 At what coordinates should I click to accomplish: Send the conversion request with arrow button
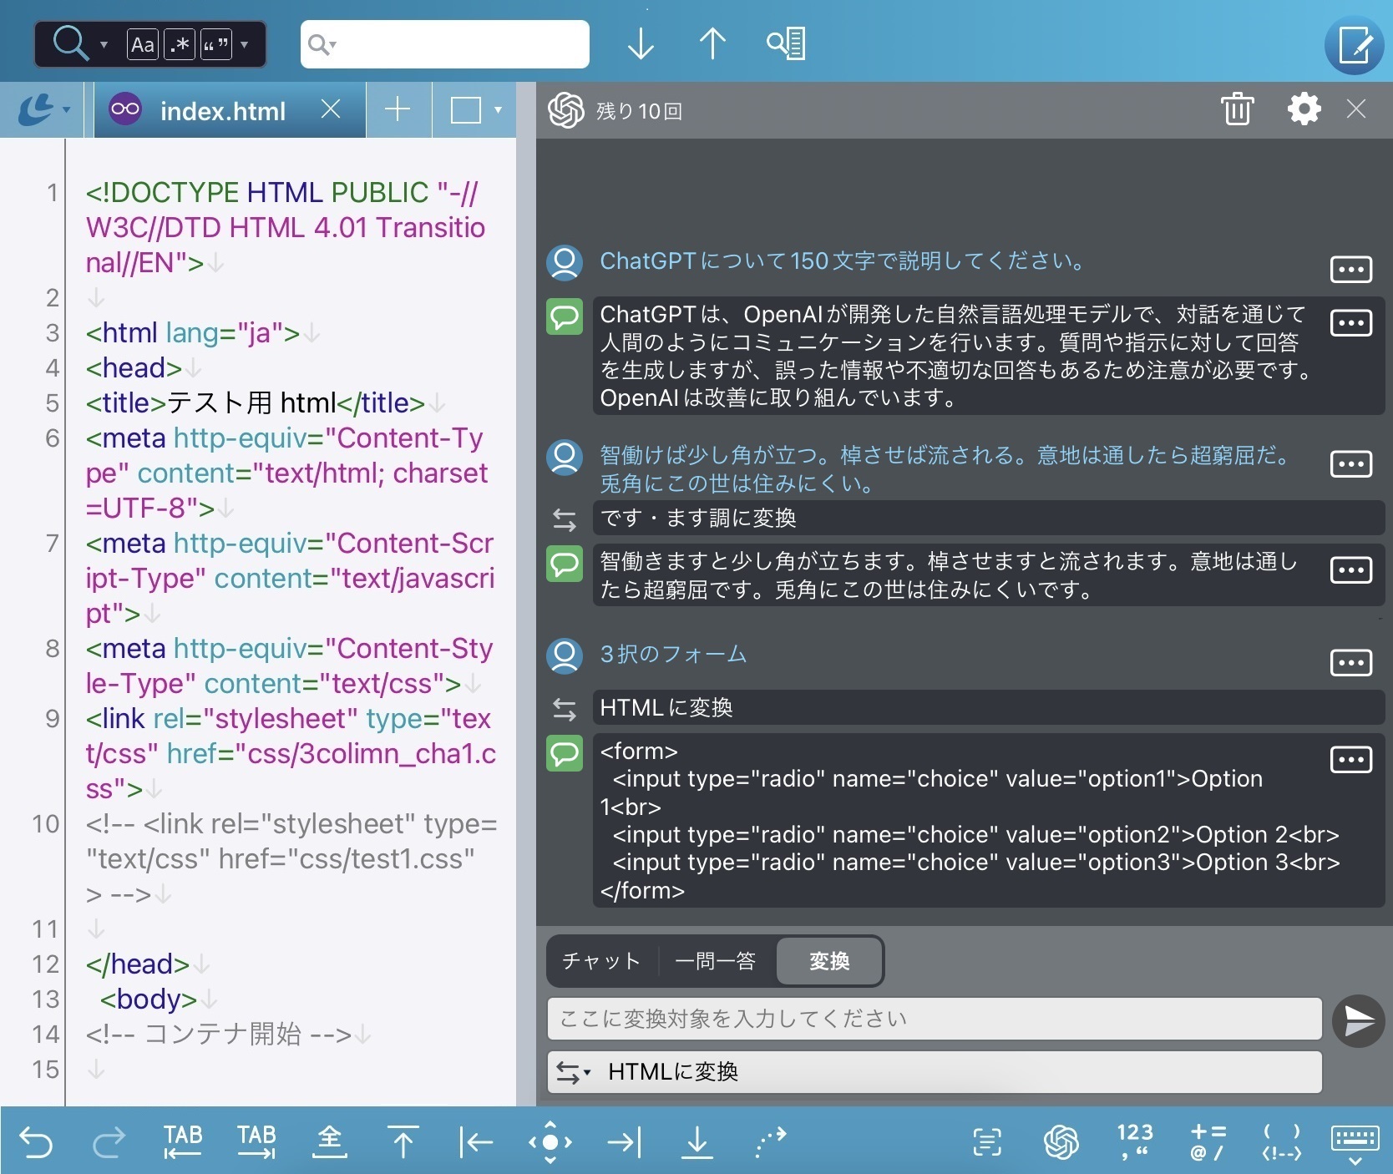pos(1358,1020)
